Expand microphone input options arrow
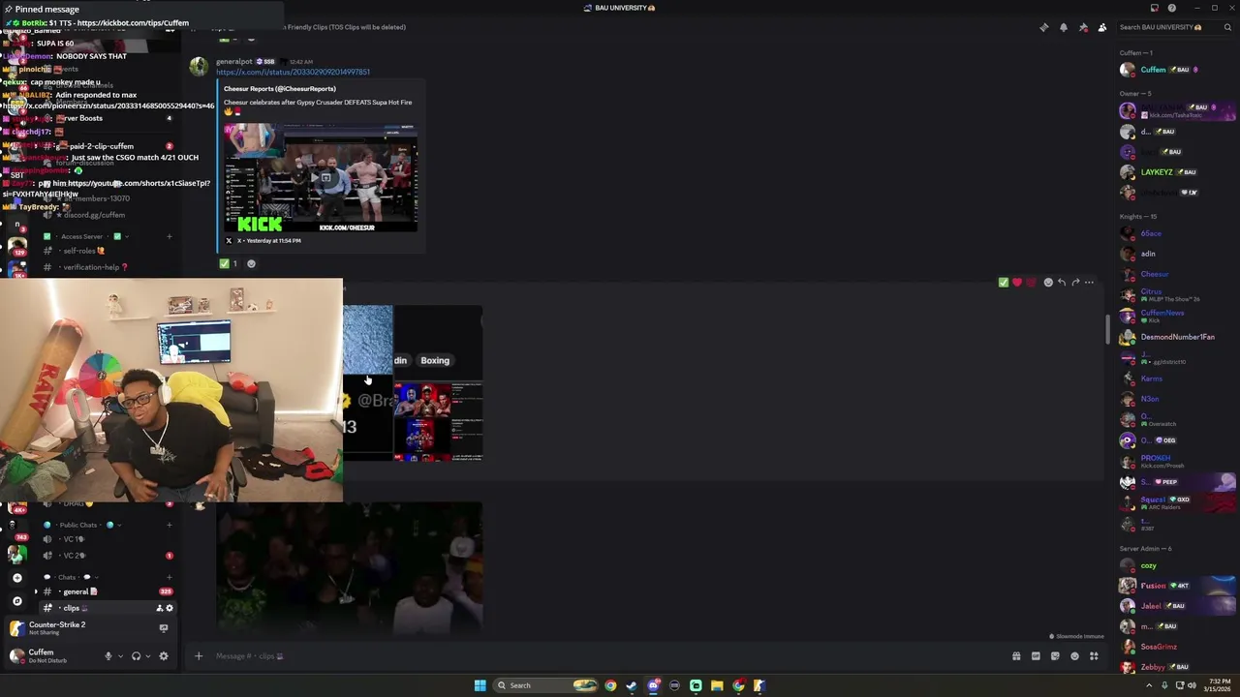Viewport: 1240px width, 697px height. point(120,656)
